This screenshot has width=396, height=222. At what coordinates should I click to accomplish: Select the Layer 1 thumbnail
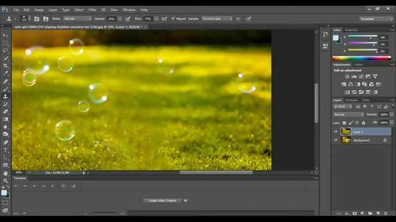click(x=346, y=131)
